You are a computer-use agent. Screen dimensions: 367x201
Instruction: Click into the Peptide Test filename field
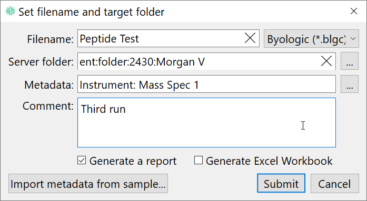pyautogui.click(x=160, y=38)
